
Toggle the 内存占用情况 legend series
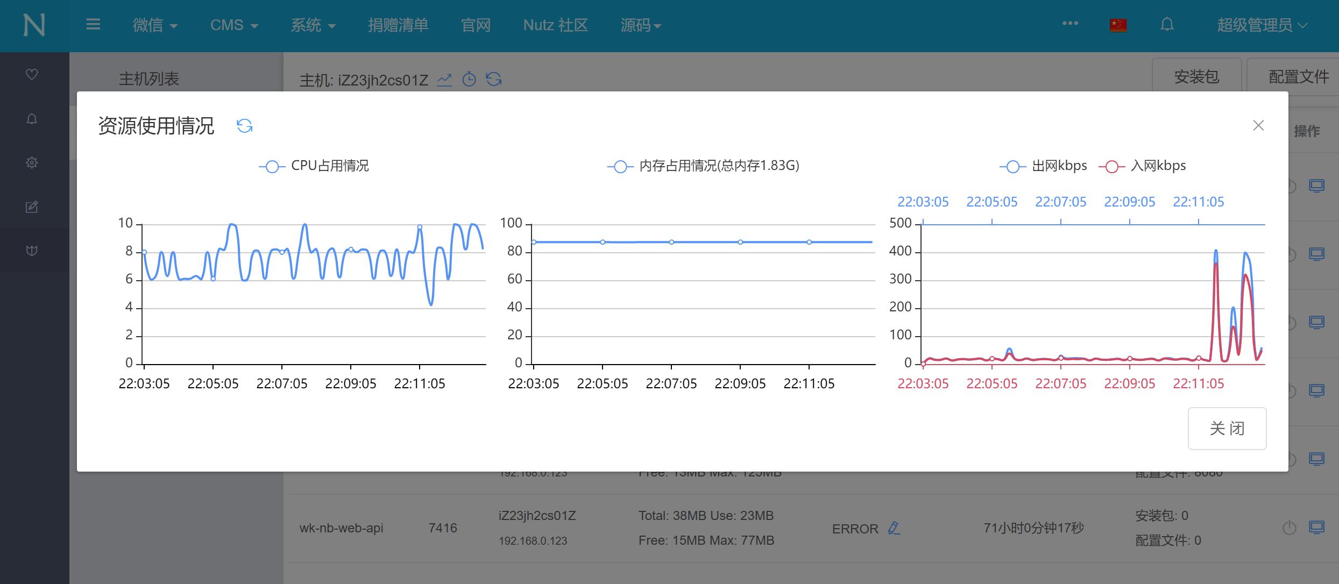(x=703, y=166)
